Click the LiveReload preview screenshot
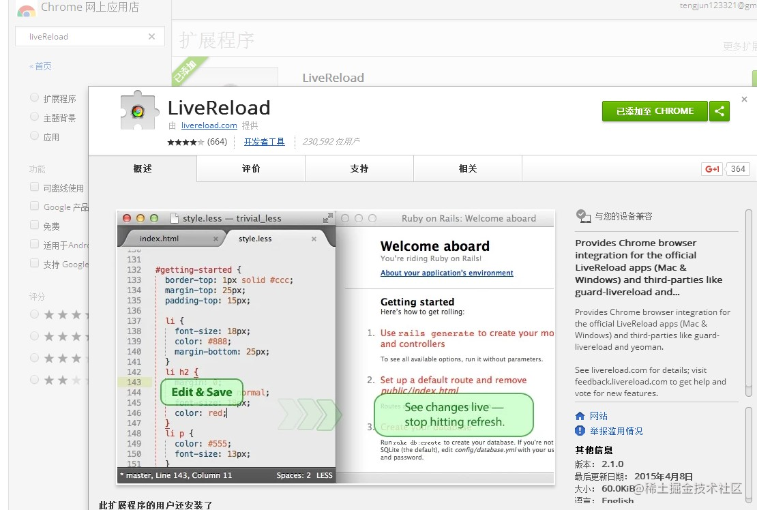Image resolution: width=757 pixels, height=510 pixels. tap(336, 348)
